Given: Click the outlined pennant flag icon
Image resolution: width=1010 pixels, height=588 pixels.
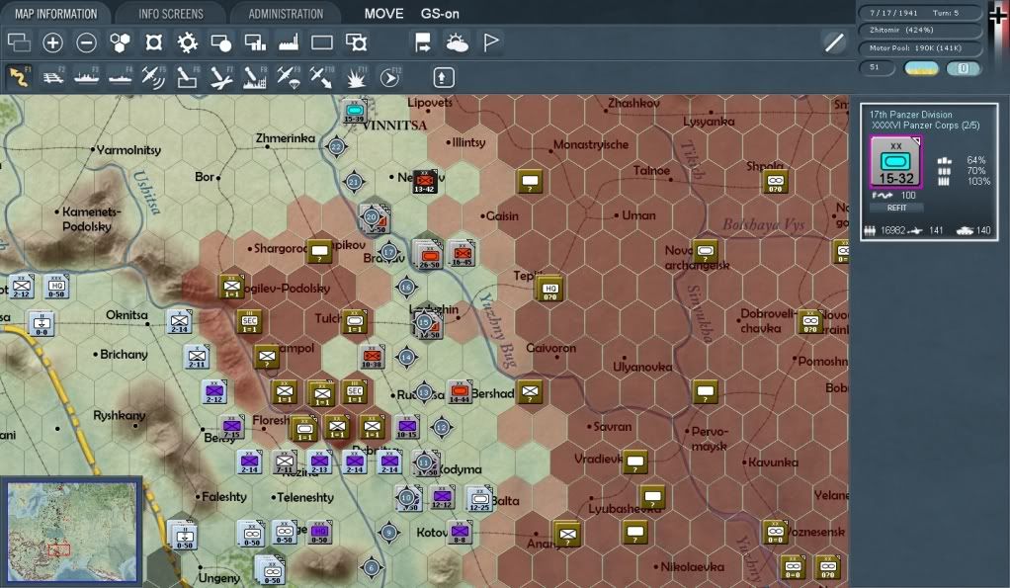Looking at the screenshot, I should (x=491, y=42).
